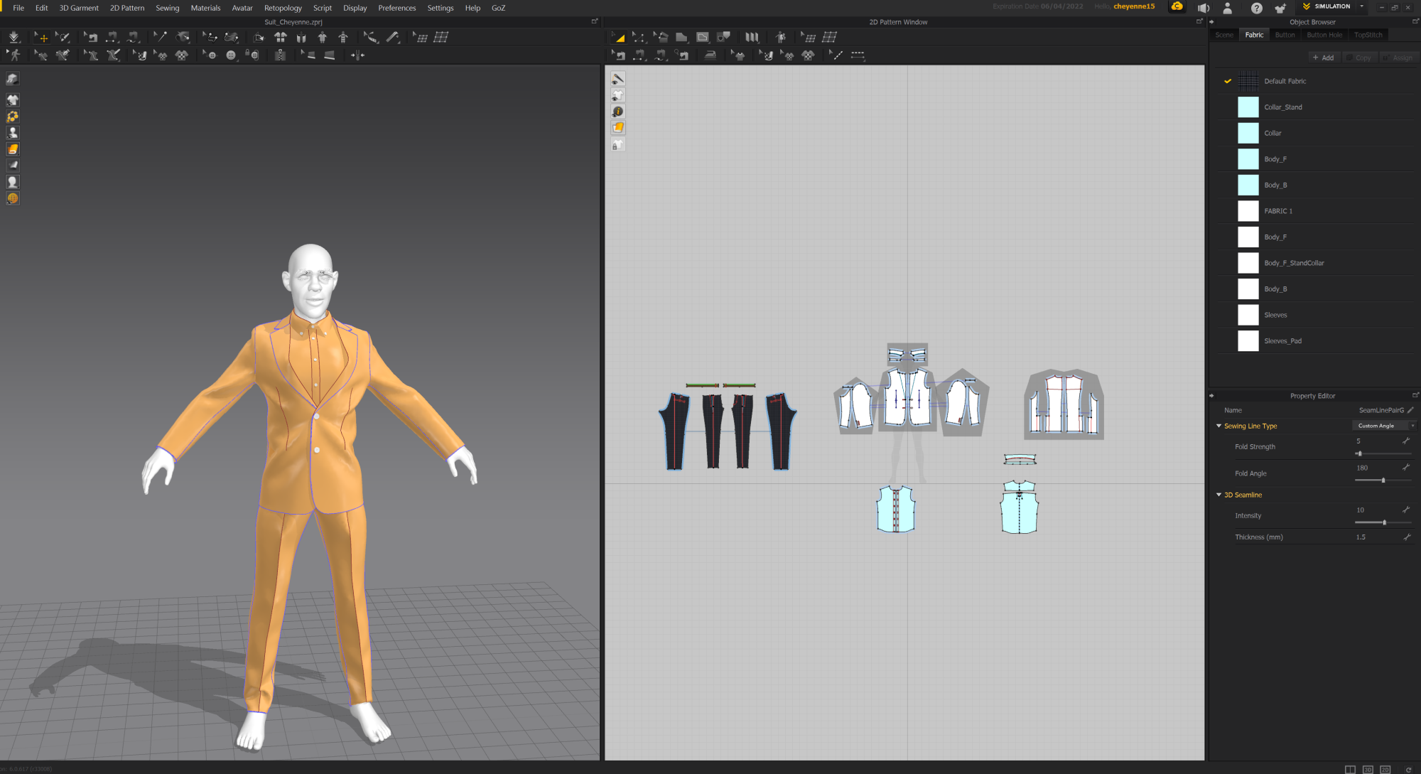Screen dimensions: 1421x774
Task: Pop out the 2D Pattern Window
Action: [1199, 21]
